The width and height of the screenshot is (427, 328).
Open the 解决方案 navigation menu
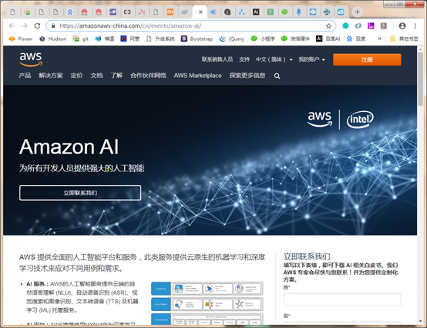pyautogui.click(x=51, y=76)
